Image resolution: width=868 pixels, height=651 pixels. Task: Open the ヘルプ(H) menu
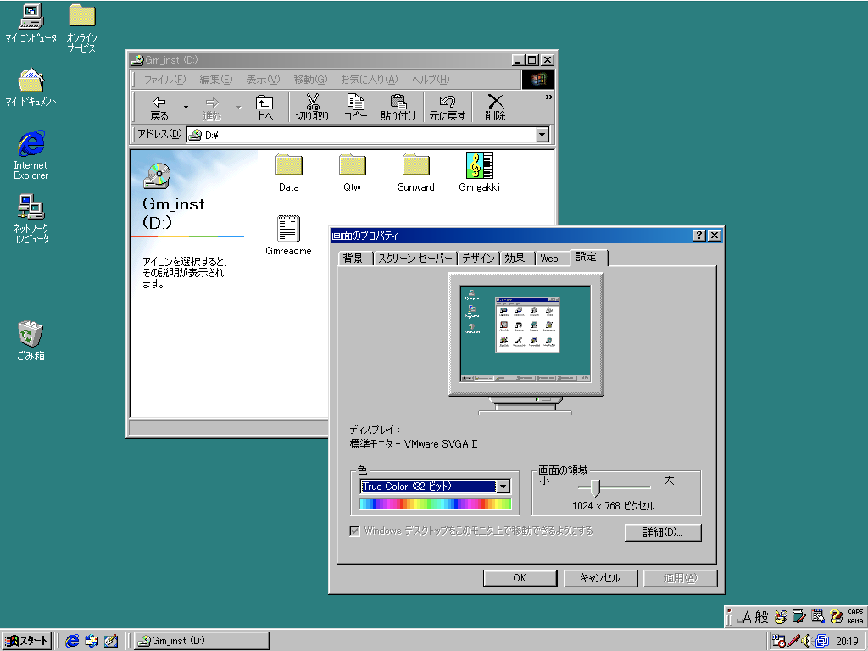pyautogui.click(x=431, y=79)
